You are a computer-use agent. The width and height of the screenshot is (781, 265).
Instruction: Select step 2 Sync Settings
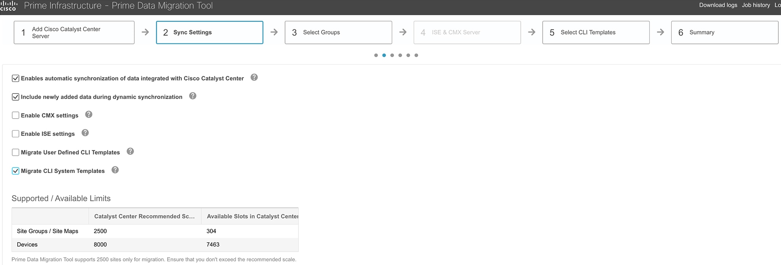(210, 32)
